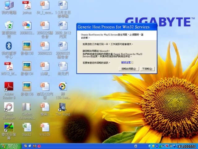Select the 詩139-1we... media file icon
Screen dimensions: 198x149
click(x=63, y=91)
